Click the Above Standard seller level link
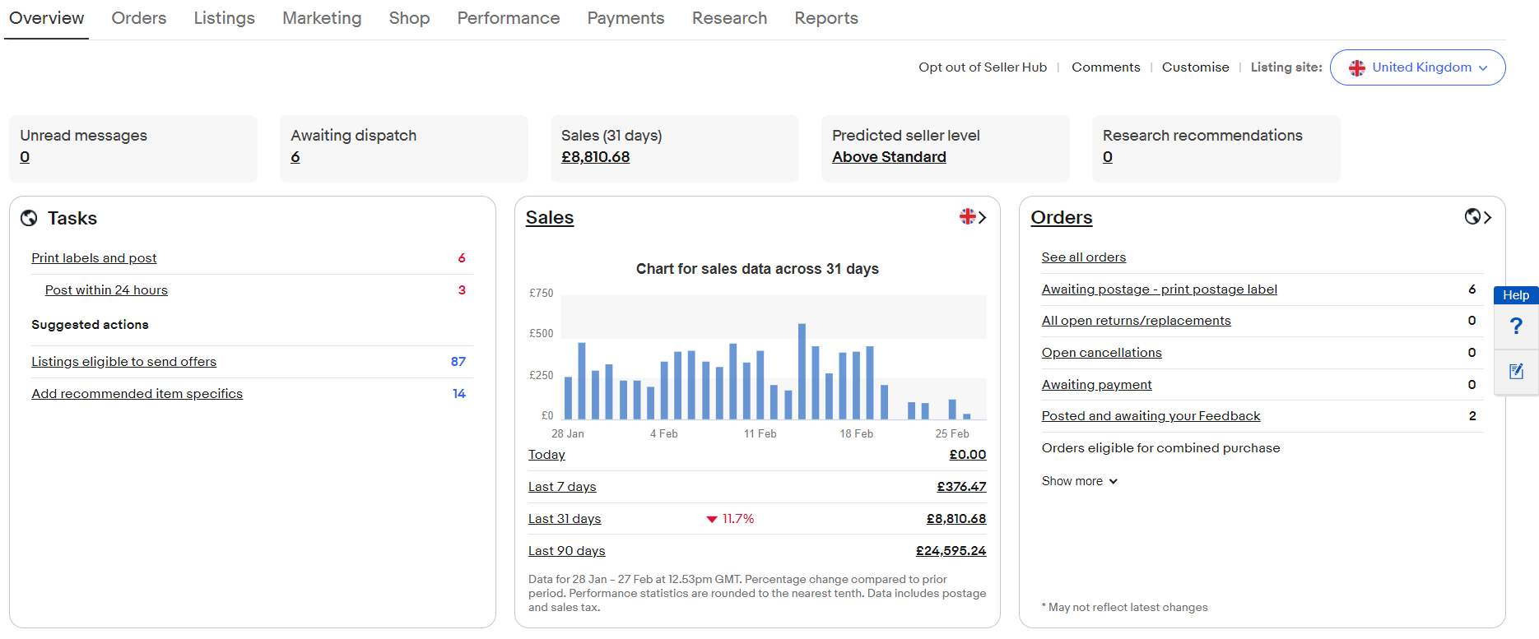This screenshot has height=639, width=1539. tap(889, 157)
